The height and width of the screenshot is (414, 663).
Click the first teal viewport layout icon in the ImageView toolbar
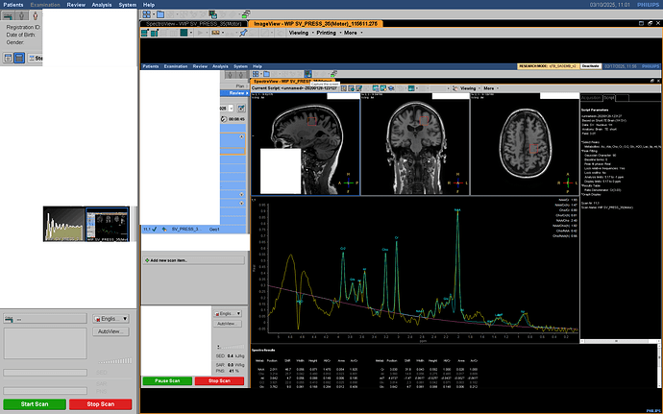pyautogui.click(x=145, y=33)
